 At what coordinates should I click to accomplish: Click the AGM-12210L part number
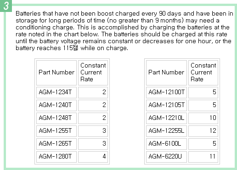pos(166,118)
